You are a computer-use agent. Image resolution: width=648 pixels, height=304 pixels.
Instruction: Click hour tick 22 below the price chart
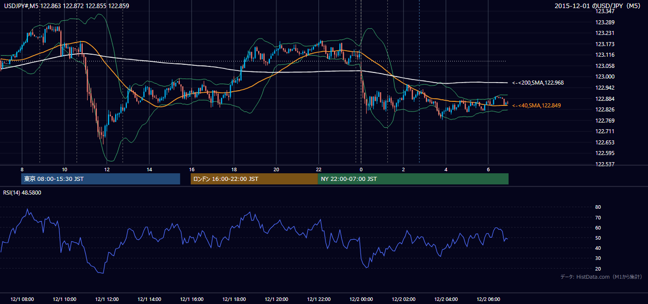click(x=318, y=169)
